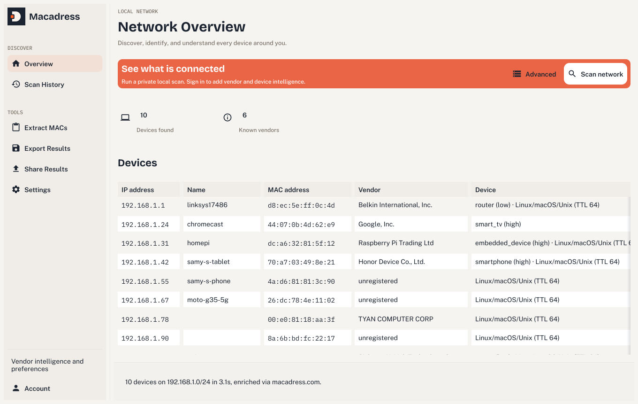638x404 pixels.
Task: Click the laptop icon beside Devices found
Action: pyautogui.click(x=125, y=117)
